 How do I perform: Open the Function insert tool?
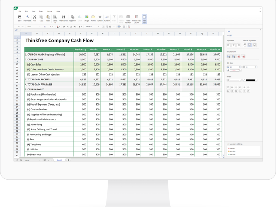tap(107, 17)
